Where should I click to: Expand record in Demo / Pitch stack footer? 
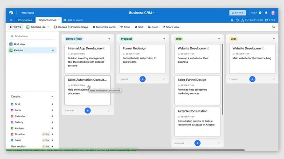(x=109, y=110)
